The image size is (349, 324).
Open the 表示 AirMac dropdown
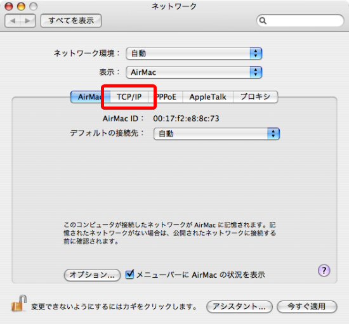coord(194,72)
